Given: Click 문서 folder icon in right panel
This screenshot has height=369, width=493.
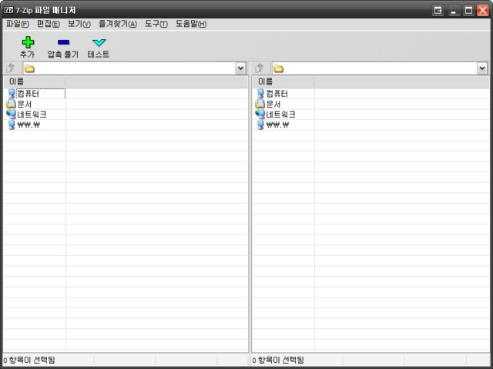Looking at the screenshot, I should pos(260,104).
